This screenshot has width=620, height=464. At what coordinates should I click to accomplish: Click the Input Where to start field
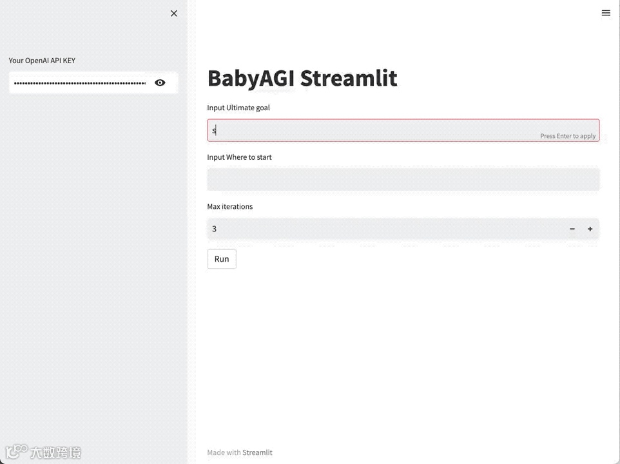[x=403, y=179]
